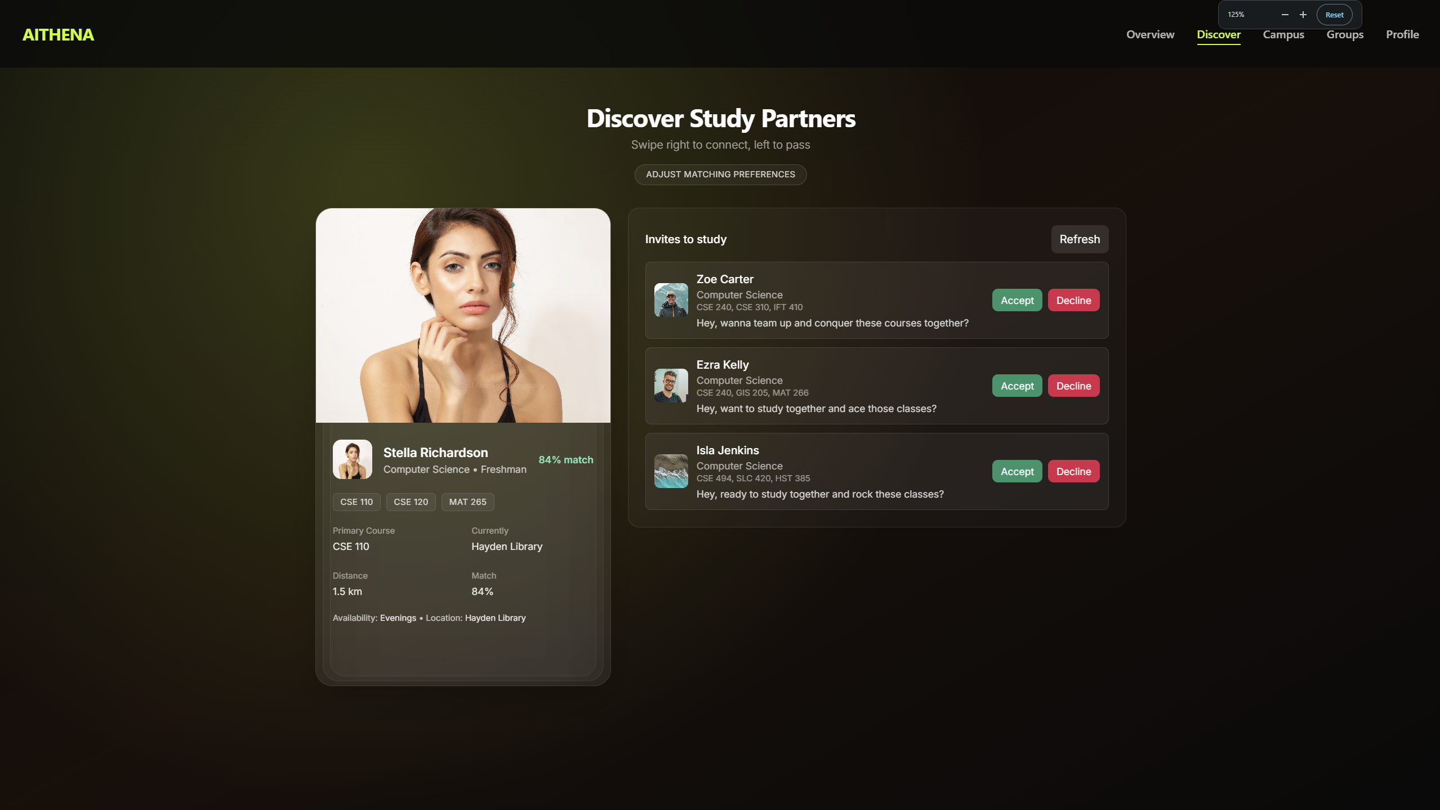
Task: Open the Profile nav tab
Action: [x=1402, y=34]
